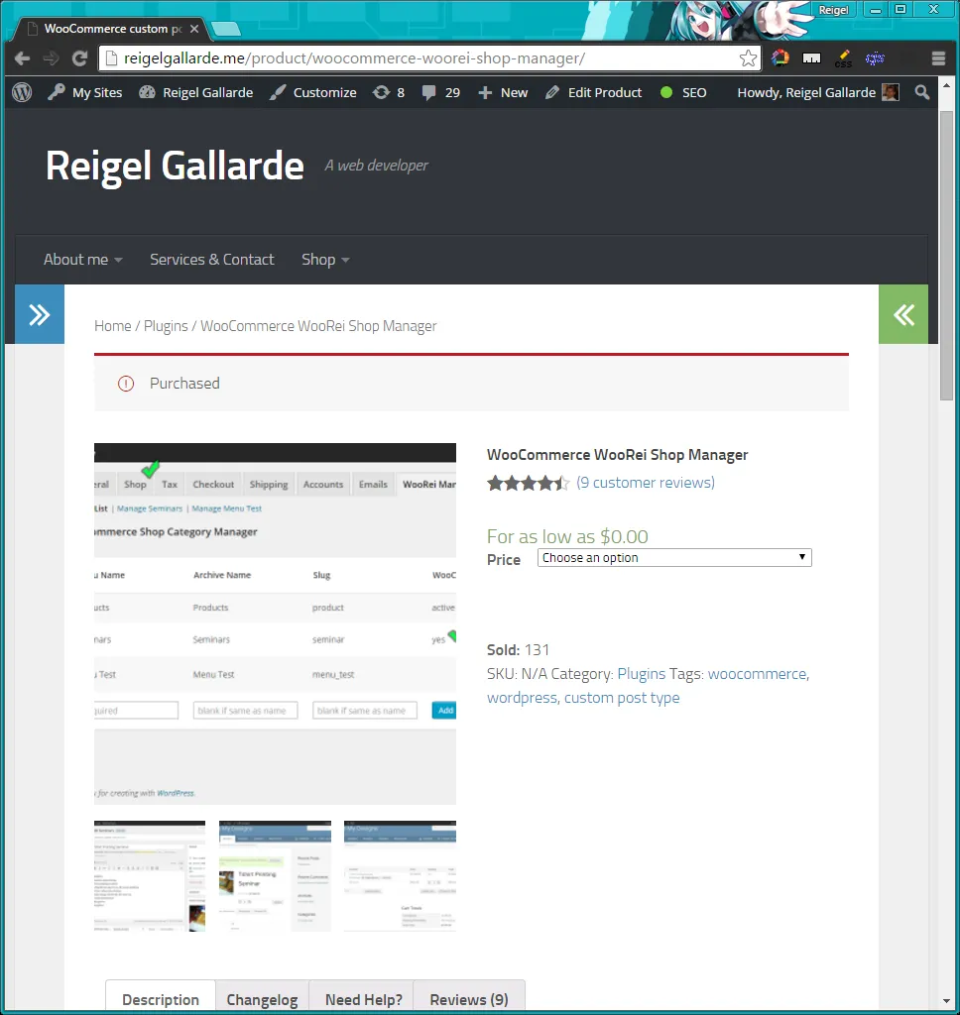The height and width of the screenshot is (1015, 960).
Task: Go back using browser back arrow
Action: (x=22, y=58)
